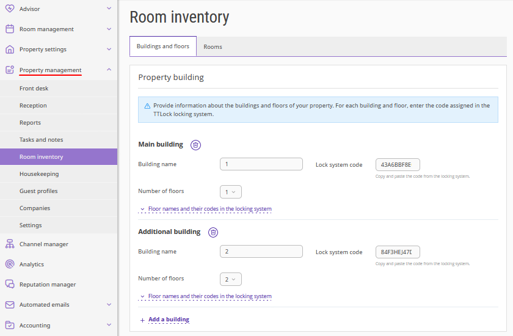
Task: Open Reports in sidebar
Action: [59, 122]
